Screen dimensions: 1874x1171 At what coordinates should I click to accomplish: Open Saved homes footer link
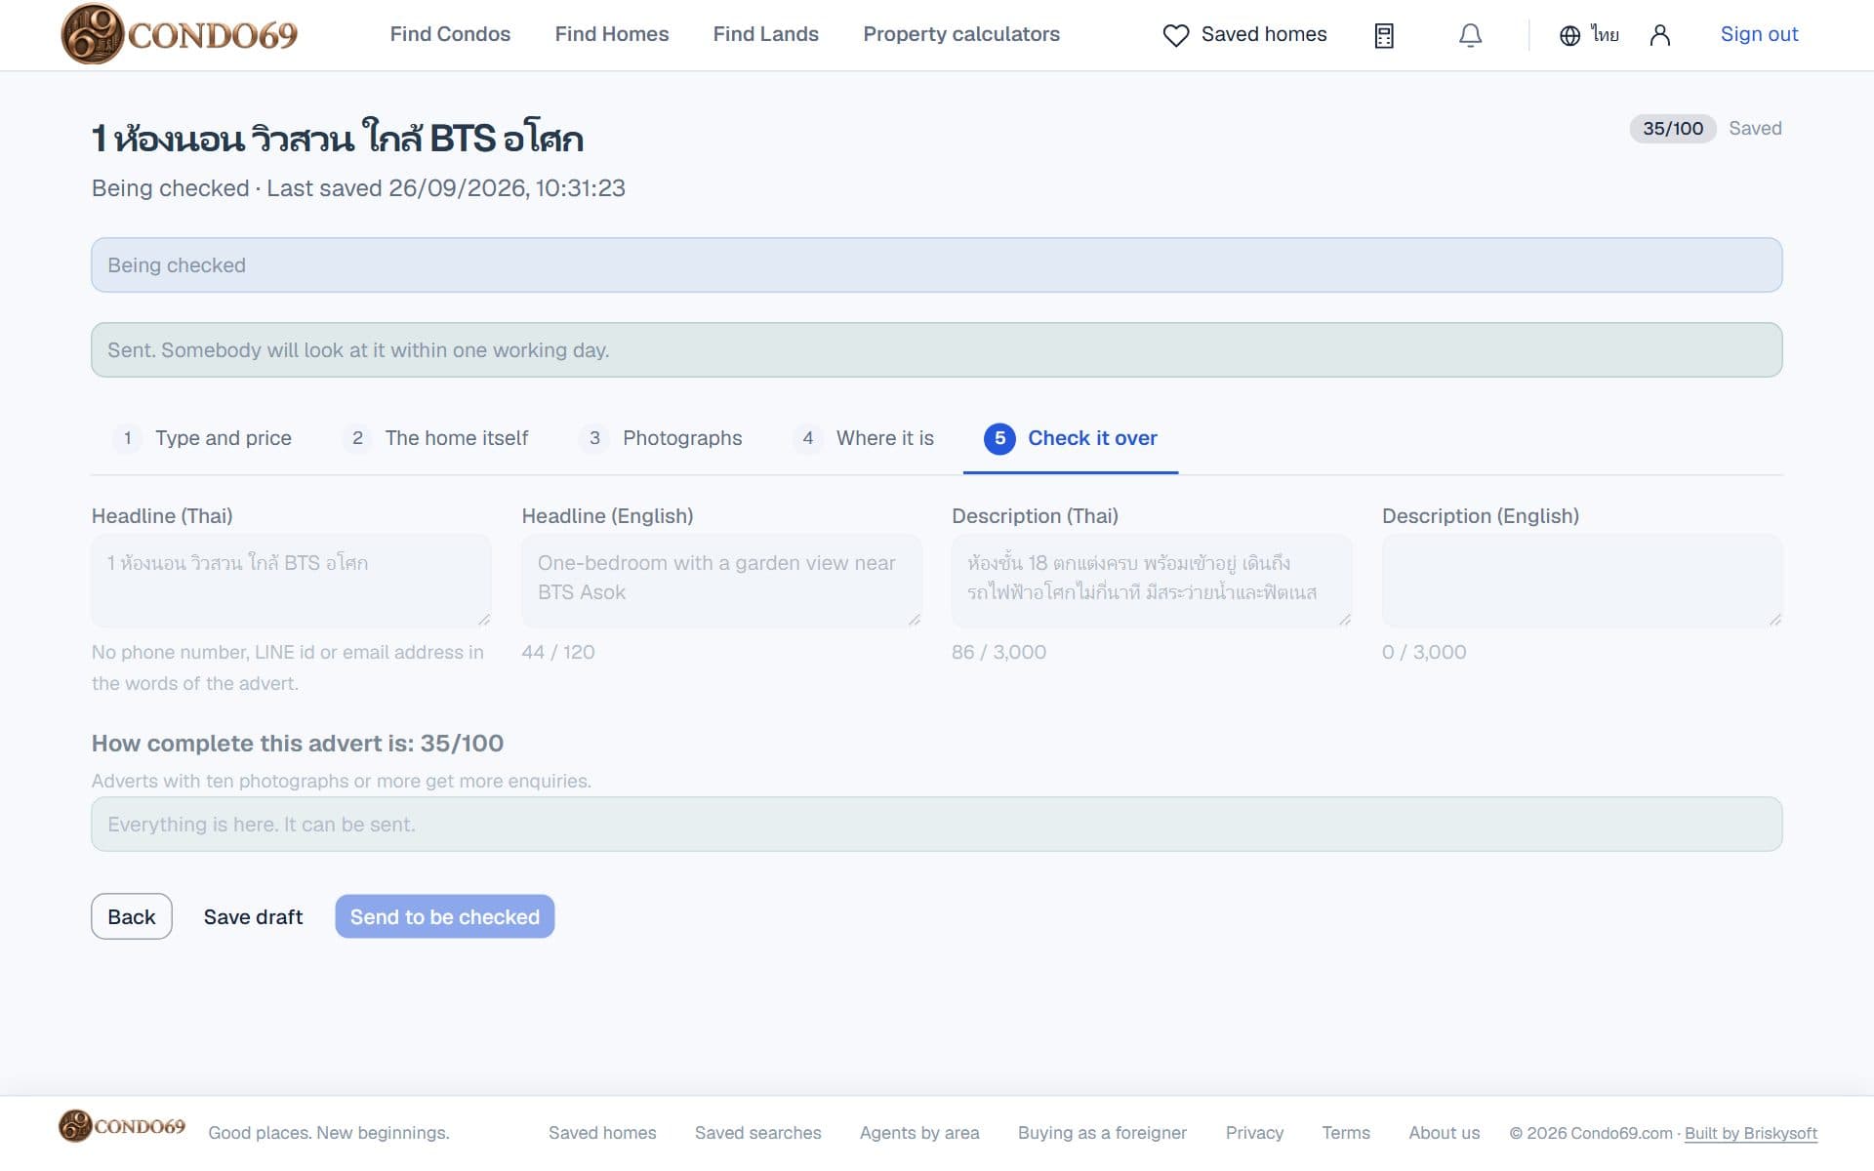[602, 1133]
